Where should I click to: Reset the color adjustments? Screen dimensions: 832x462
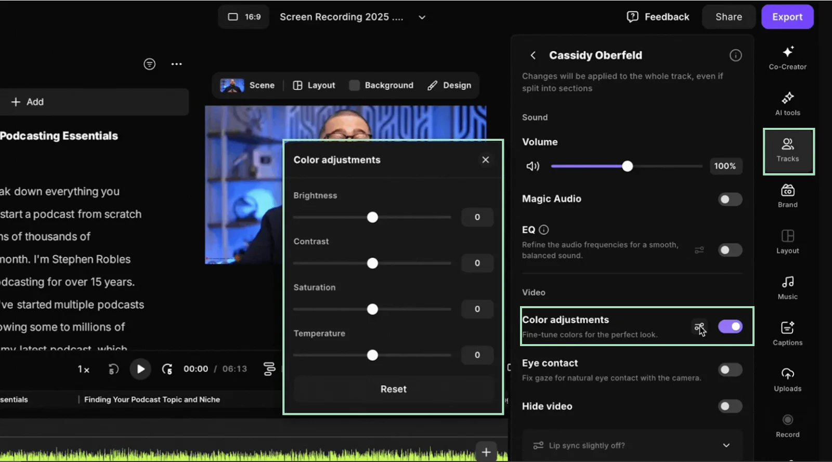393,389
